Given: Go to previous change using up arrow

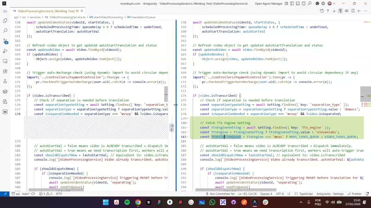Looking at the screenshot, I should (328, 11).
